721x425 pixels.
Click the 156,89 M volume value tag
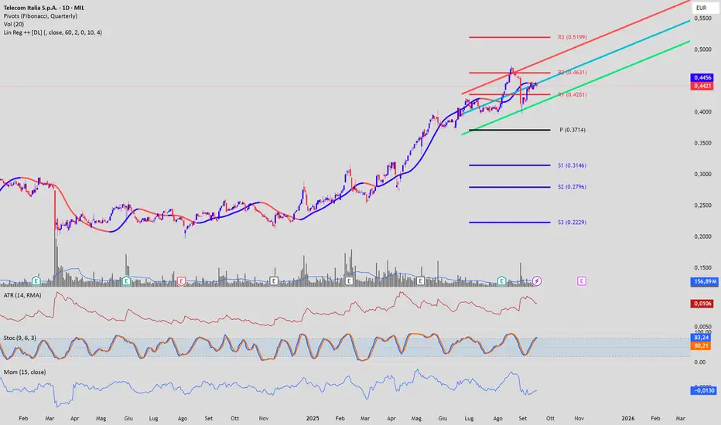point(705,281)
